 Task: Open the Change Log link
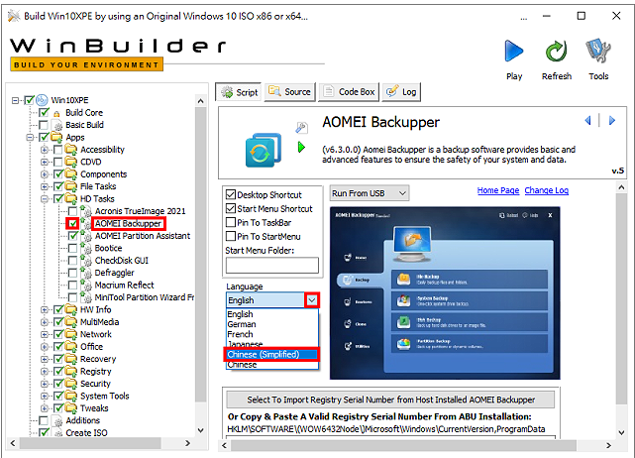pos(546,190)
